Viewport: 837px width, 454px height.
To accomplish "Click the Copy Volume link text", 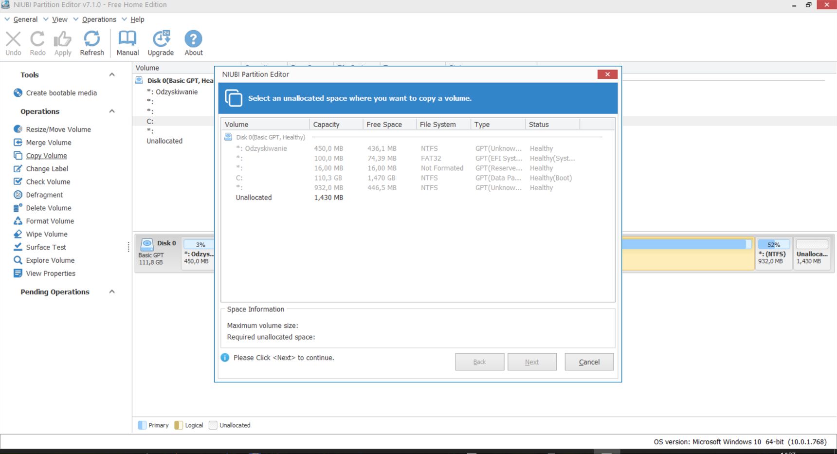I will 47,156.
